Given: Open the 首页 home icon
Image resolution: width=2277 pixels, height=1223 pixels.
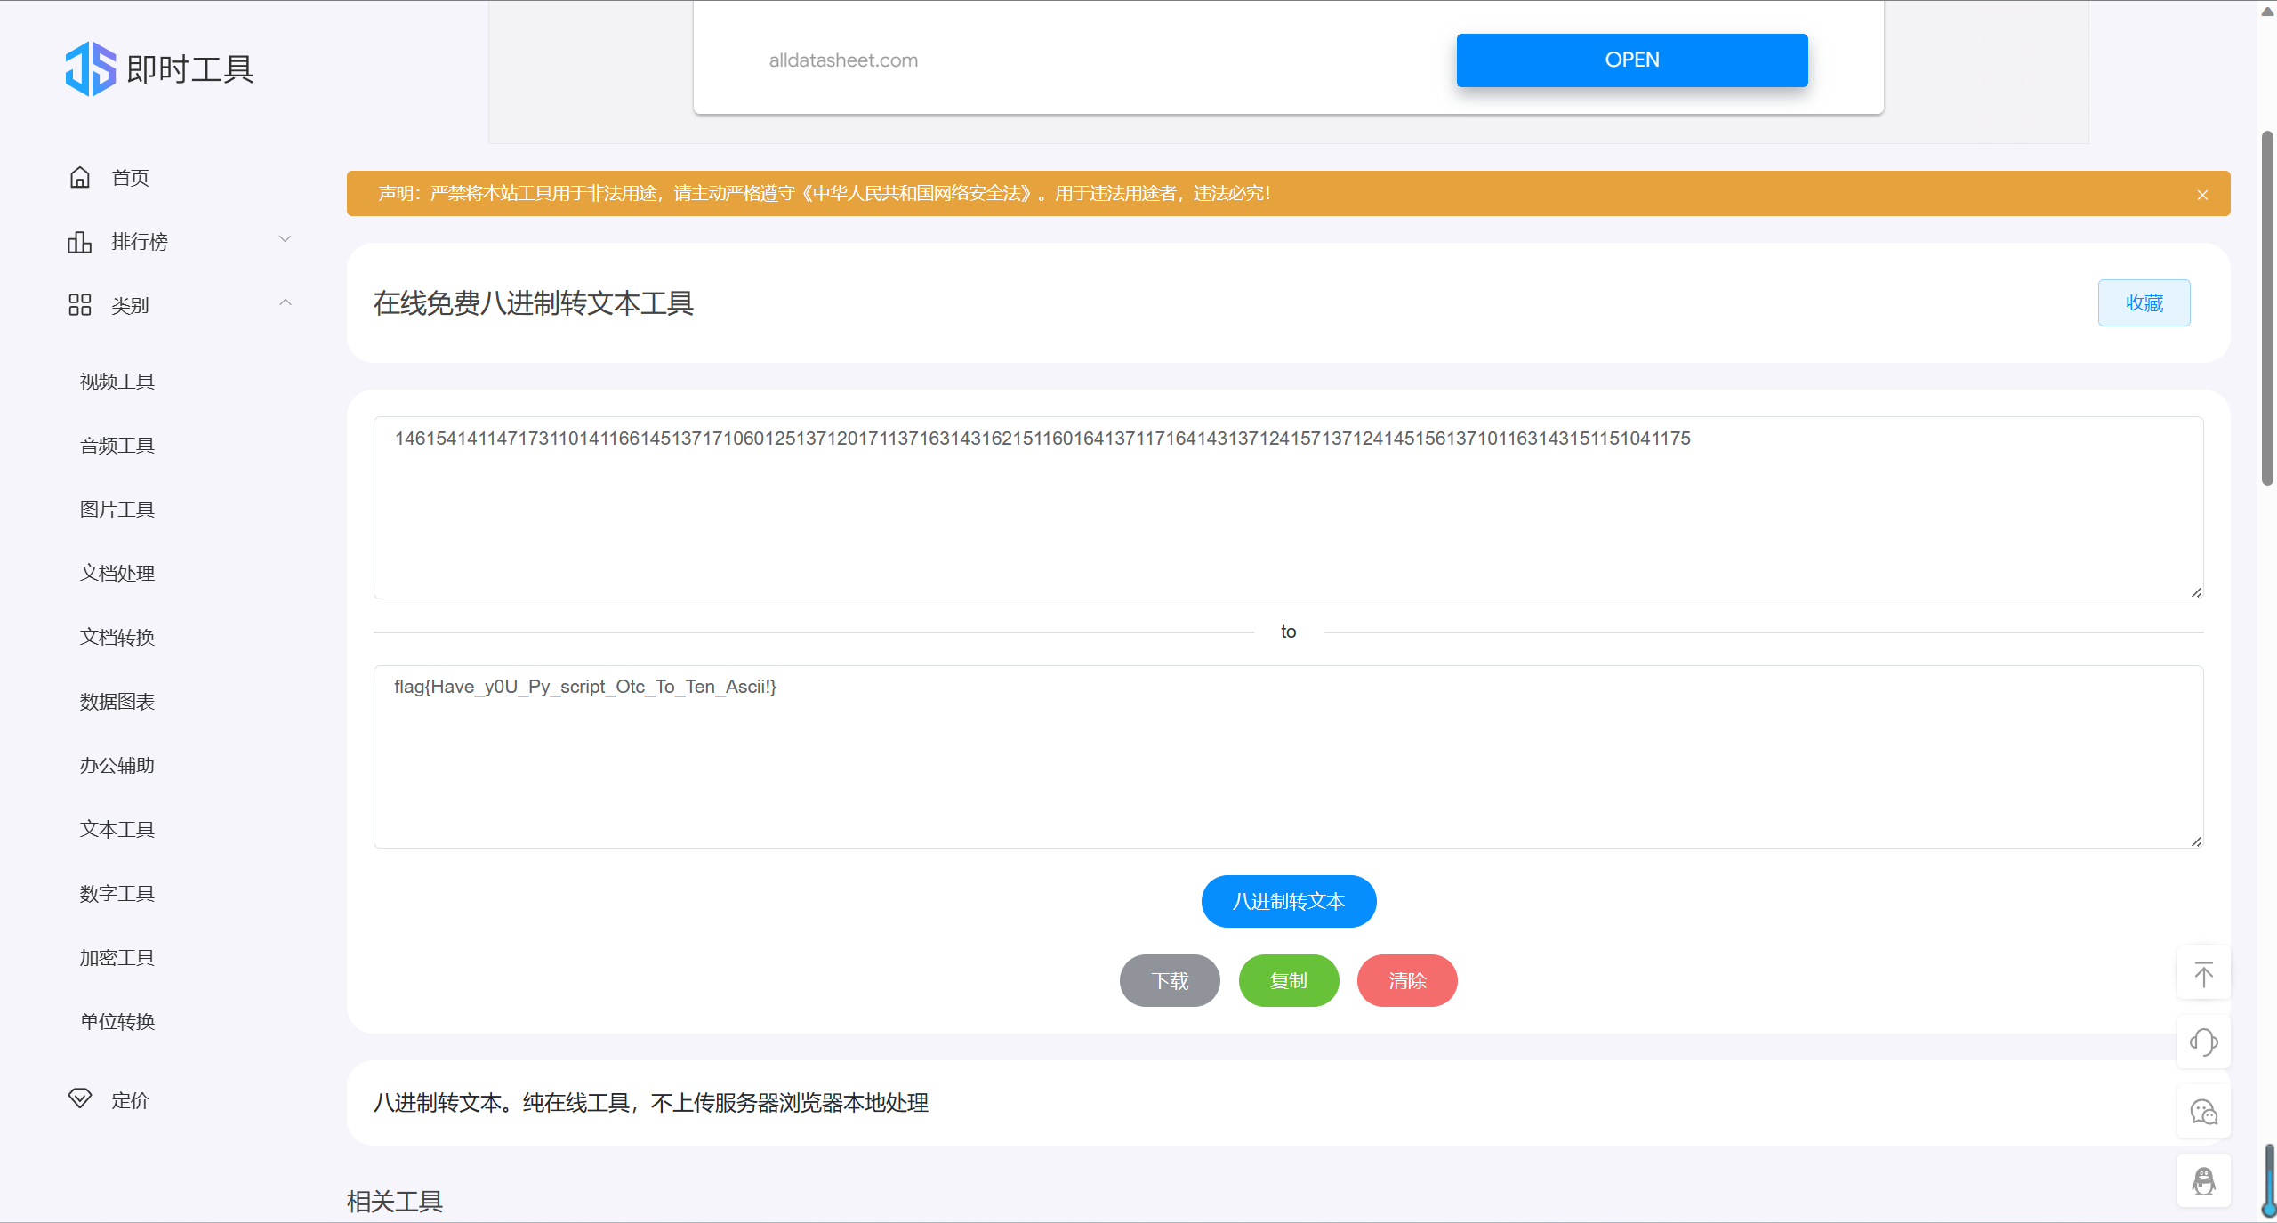Looking at the screenshot, I should 80,178.
